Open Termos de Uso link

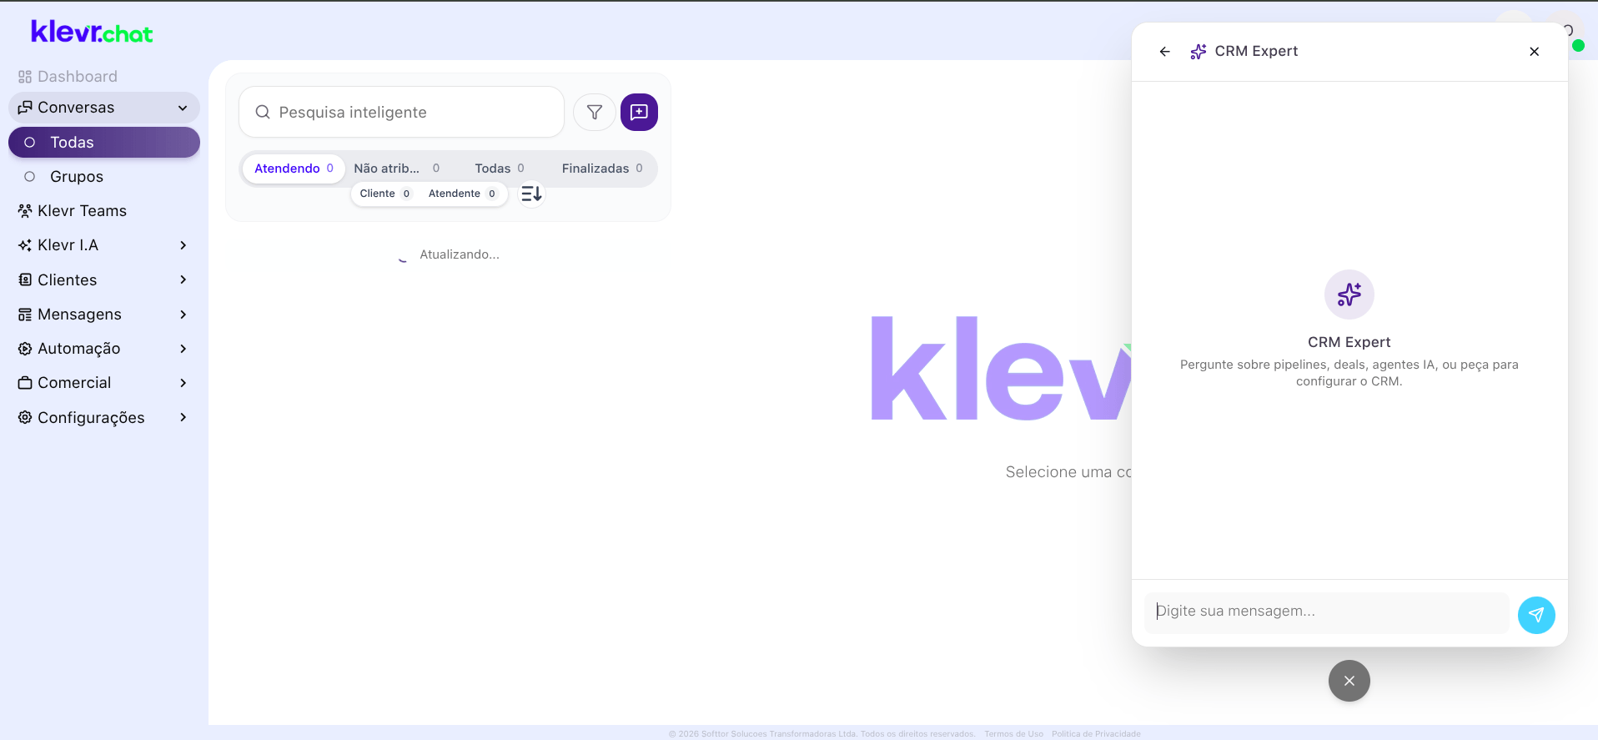click(1013, 734)
